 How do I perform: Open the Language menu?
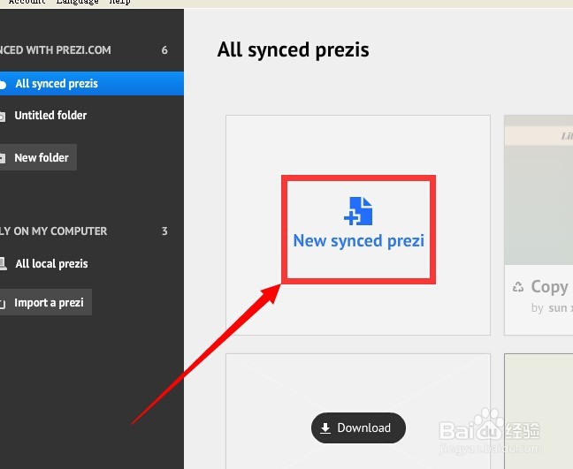click(x=77, y=2)
